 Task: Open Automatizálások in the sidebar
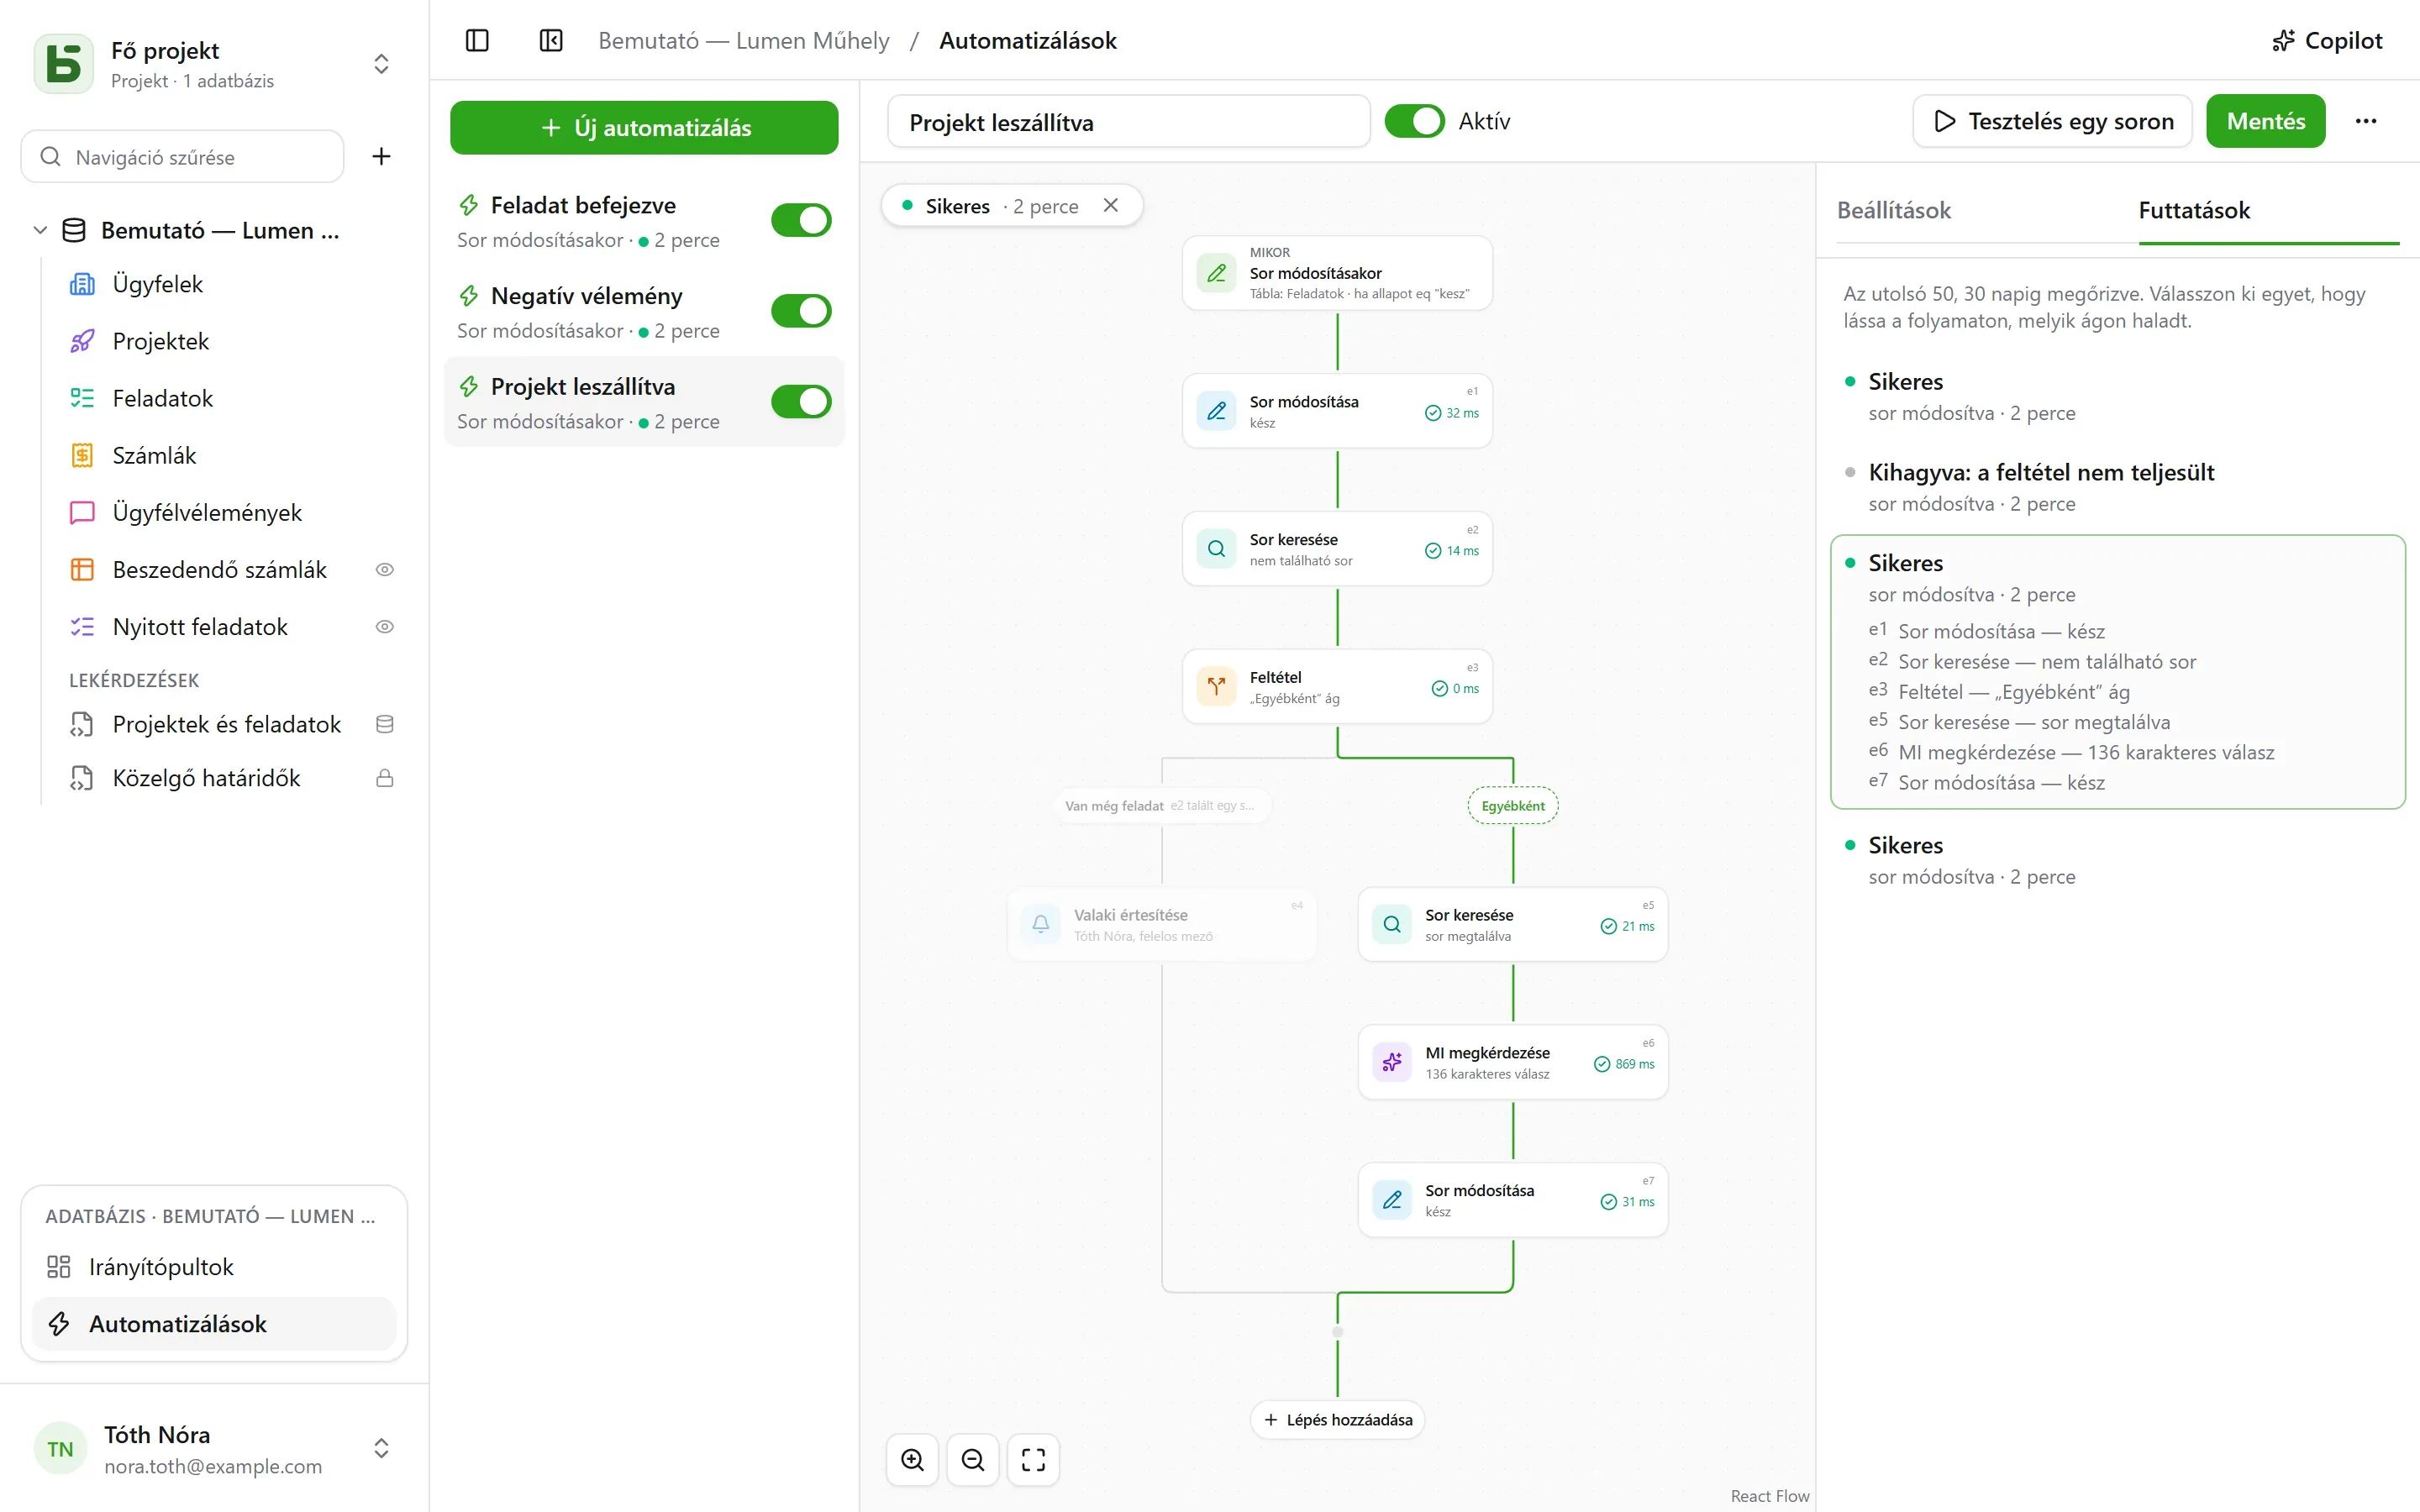[214, 1324]
